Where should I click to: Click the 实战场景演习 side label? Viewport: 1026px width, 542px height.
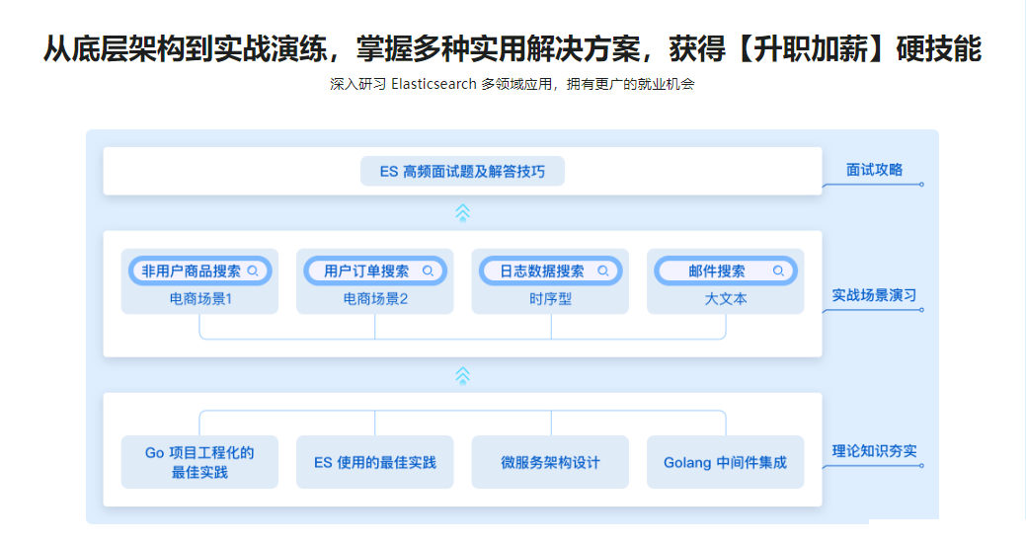click(x=874, y=295)
